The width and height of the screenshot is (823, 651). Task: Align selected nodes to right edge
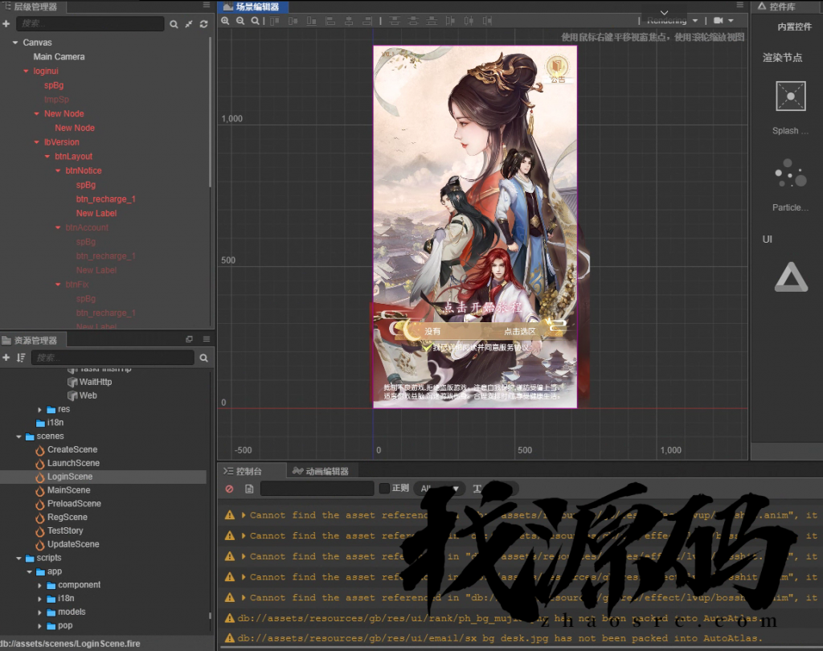pyautogui.click(x=367, y=20)
